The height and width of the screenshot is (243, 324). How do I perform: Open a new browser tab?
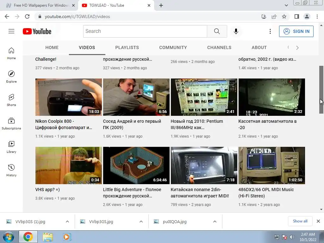[x=161, y=5]
